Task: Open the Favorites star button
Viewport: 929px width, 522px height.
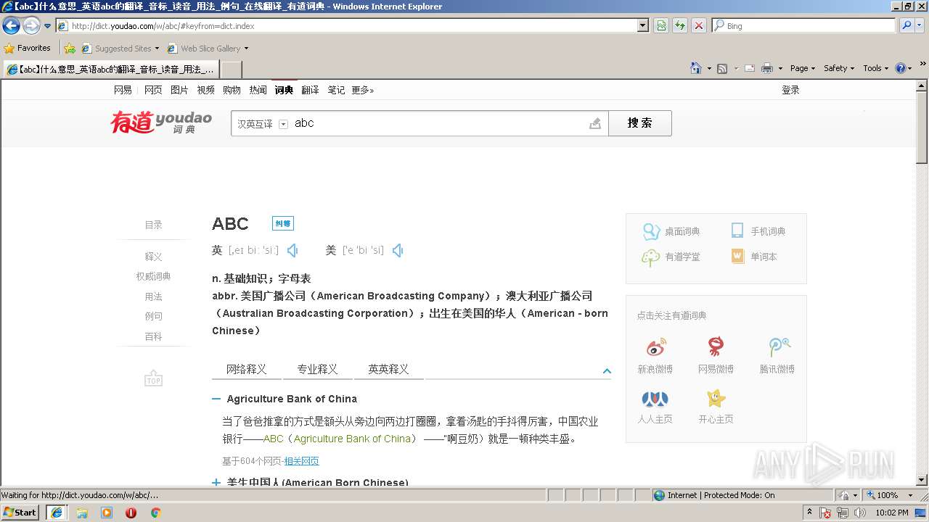Action: [x=28, y=48]
